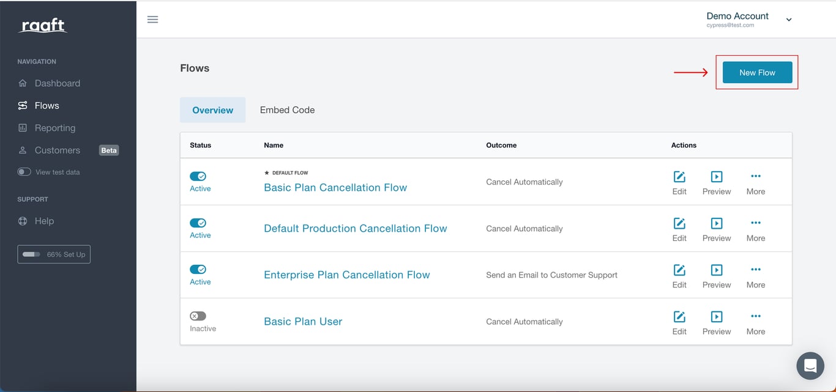Viewport: 836px width, 392px height.
Task: Open More options for Enterprise Plan flow
Action: pyautogui.click(x=756, y=270)
